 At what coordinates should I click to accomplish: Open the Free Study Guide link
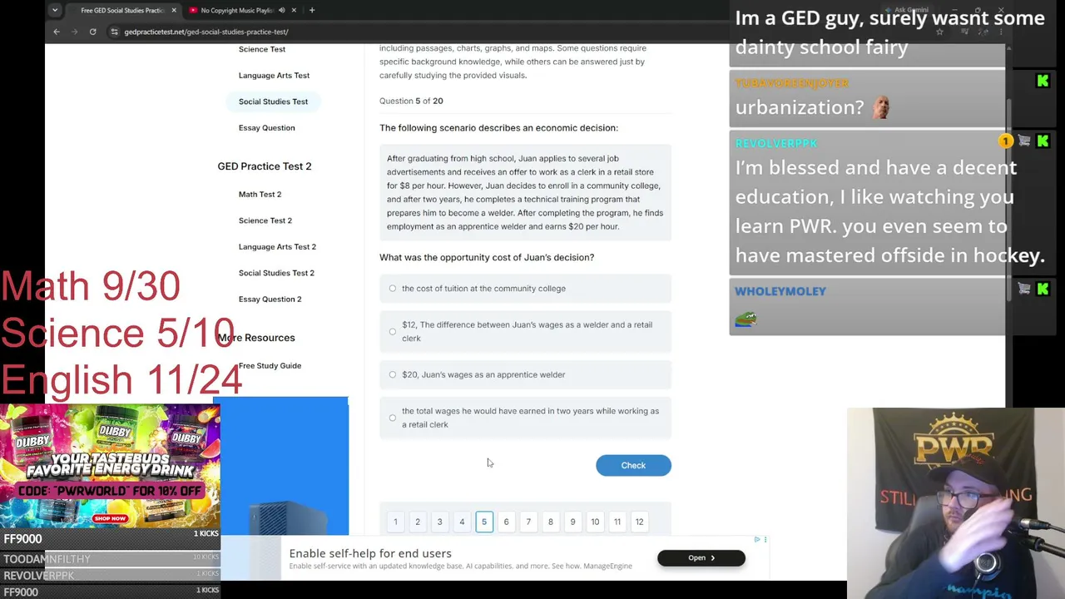[270, 366]
